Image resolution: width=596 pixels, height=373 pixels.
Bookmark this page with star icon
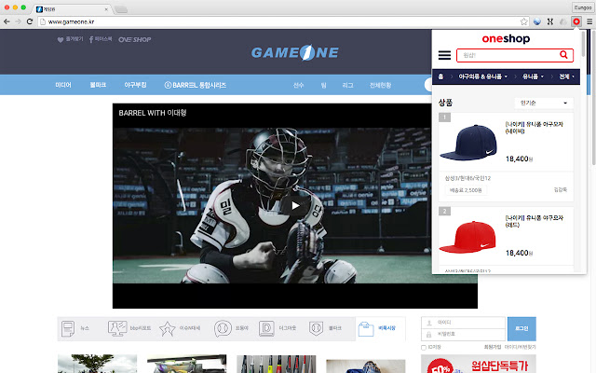[x=524, y=21]
